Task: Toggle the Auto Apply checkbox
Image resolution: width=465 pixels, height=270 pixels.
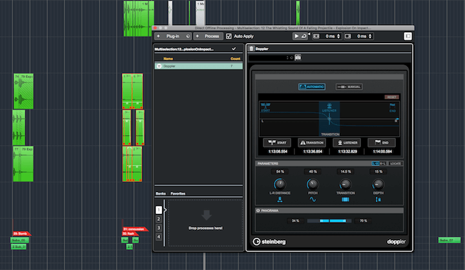Action: [229, 36]
